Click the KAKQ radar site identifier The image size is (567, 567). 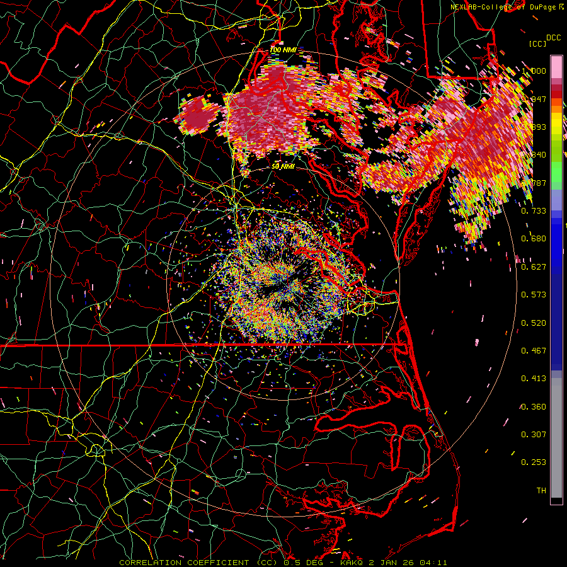click(x=352, y=563)
